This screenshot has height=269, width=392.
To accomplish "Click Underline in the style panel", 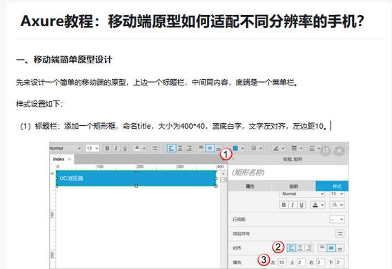I will point(302,205).
